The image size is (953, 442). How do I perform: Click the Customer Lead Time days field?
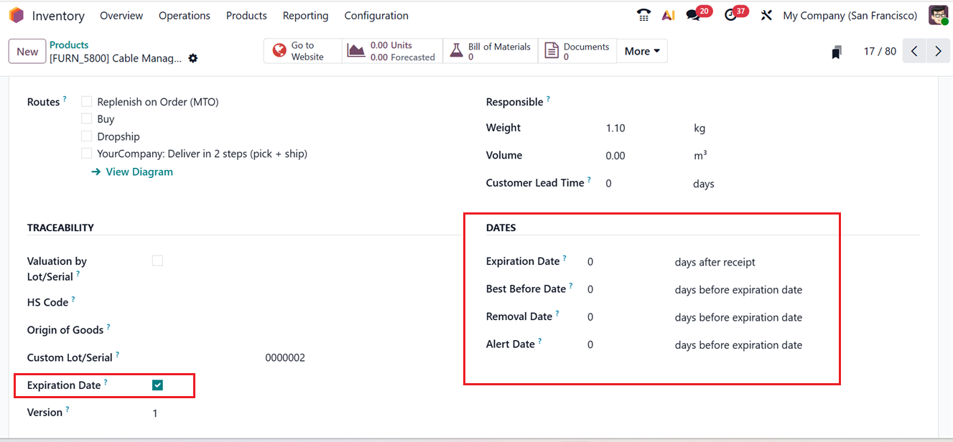coord(609,183)
